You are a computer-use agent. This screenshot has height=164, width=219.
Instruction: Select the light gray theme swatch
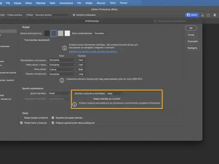[x=60, y=33]
